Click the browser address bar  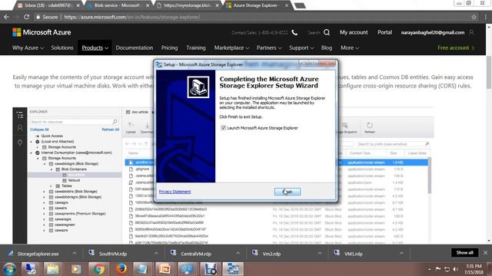[251, 17]
